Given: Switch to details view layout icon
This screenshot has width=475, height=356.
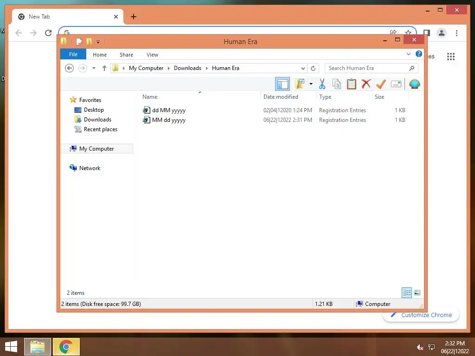Looking at the screenshot, I should pos(406,292).
